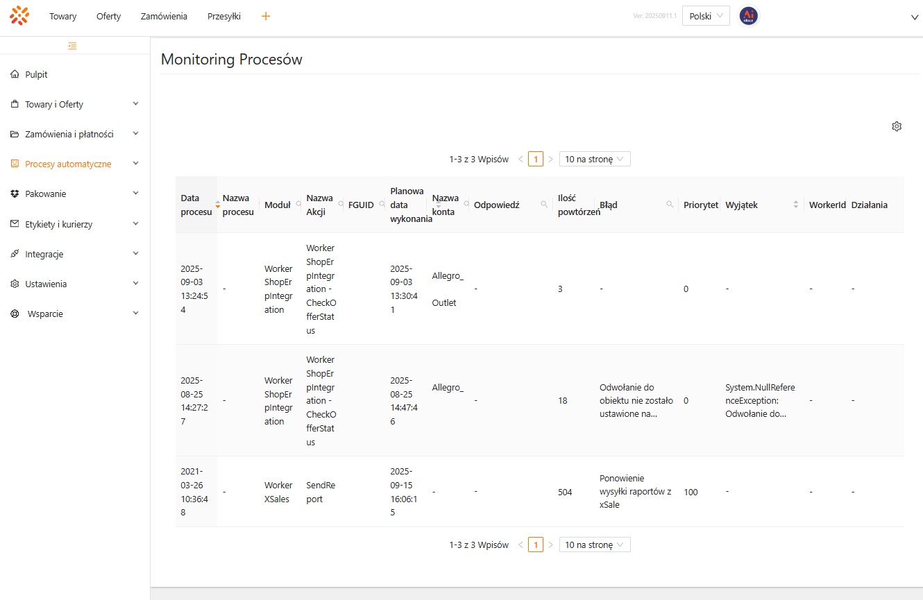
Task: Click the chevron at far right of header
Action: tap(914, 17)
